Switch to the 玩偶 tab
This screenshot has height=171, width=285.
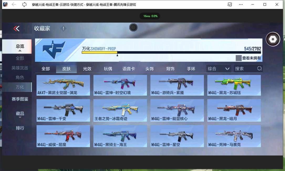click(108, 69)
